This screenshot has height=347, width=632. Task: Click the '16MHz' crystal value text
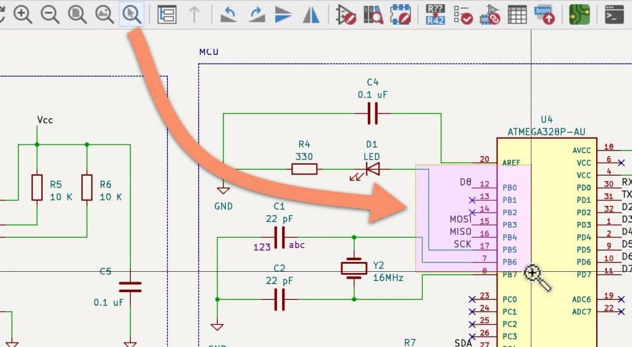(388, 278)
